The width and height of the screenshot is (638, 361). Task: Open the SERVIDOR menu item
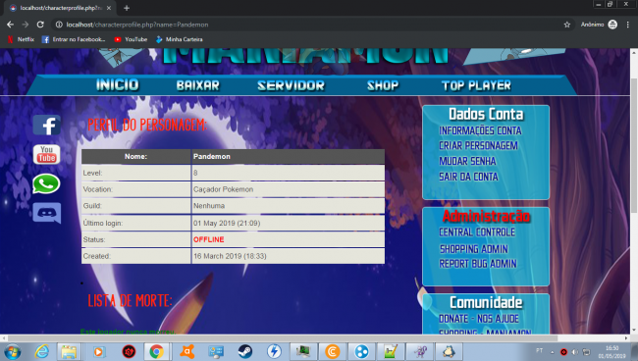pos(291,85)
